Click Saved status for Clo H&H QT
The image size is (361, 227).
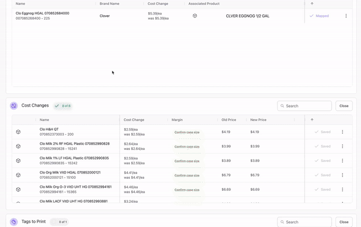click(322, 132)
